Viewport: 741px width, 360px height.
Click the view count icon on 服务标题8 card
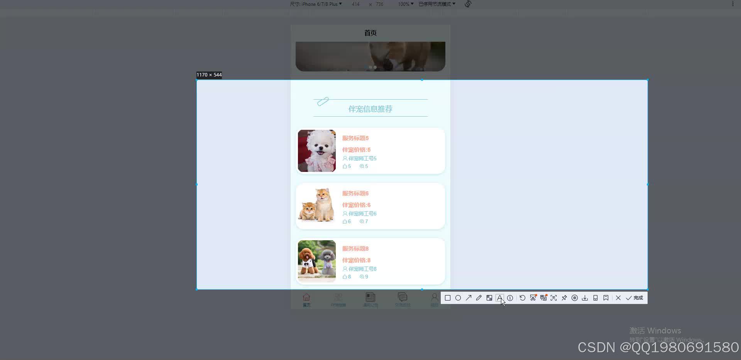362,277
